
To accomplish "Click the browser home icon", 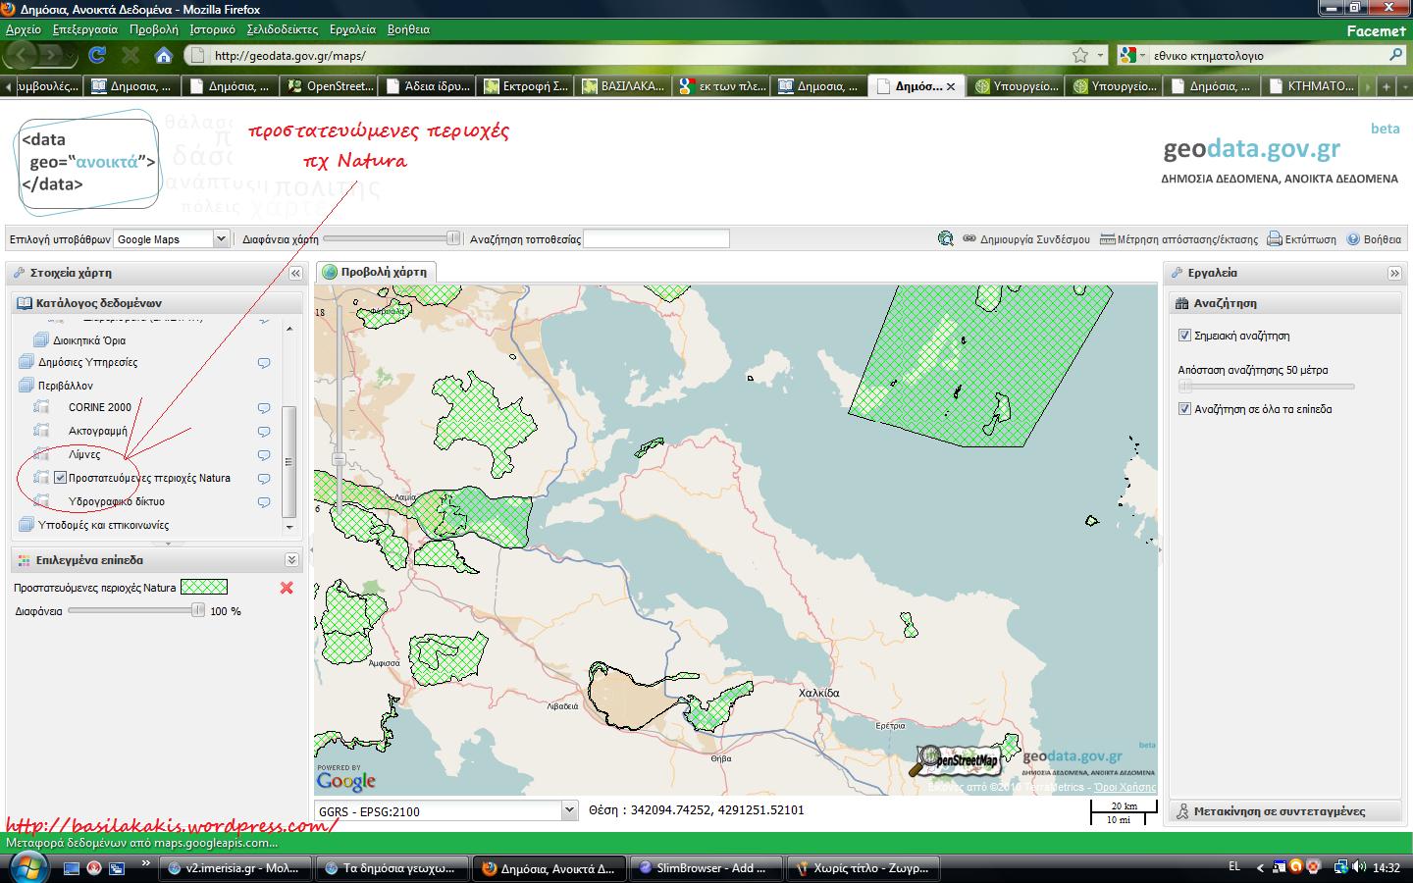I will [164, 55].
